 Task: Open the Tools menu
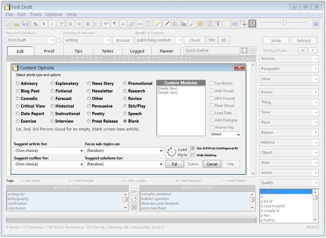tap(35, 14)
